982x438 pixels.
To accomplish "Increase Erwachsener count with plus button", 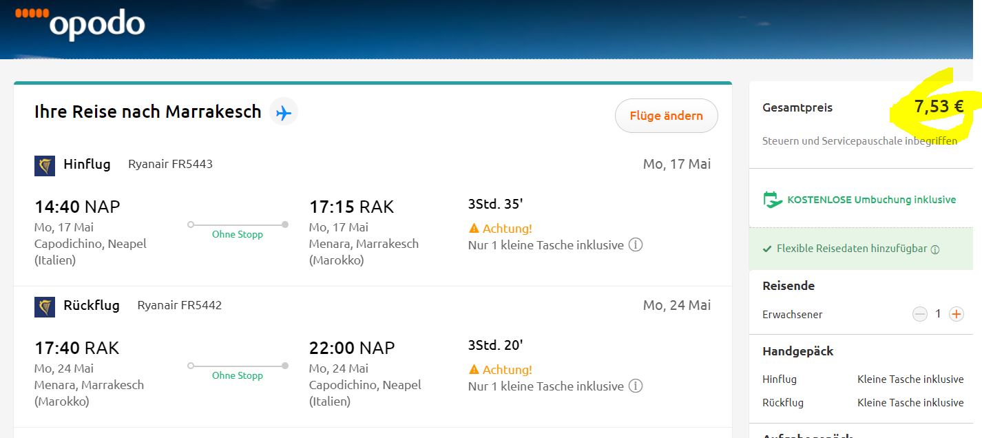I will point(956,314).
